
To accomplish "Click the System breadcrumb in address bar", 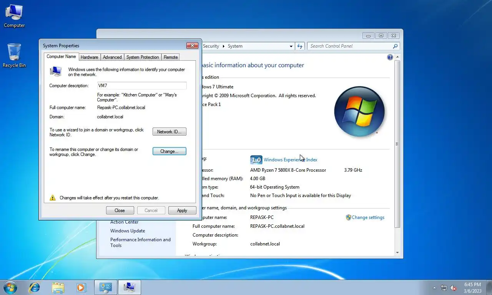I will (x=235, y=46).
